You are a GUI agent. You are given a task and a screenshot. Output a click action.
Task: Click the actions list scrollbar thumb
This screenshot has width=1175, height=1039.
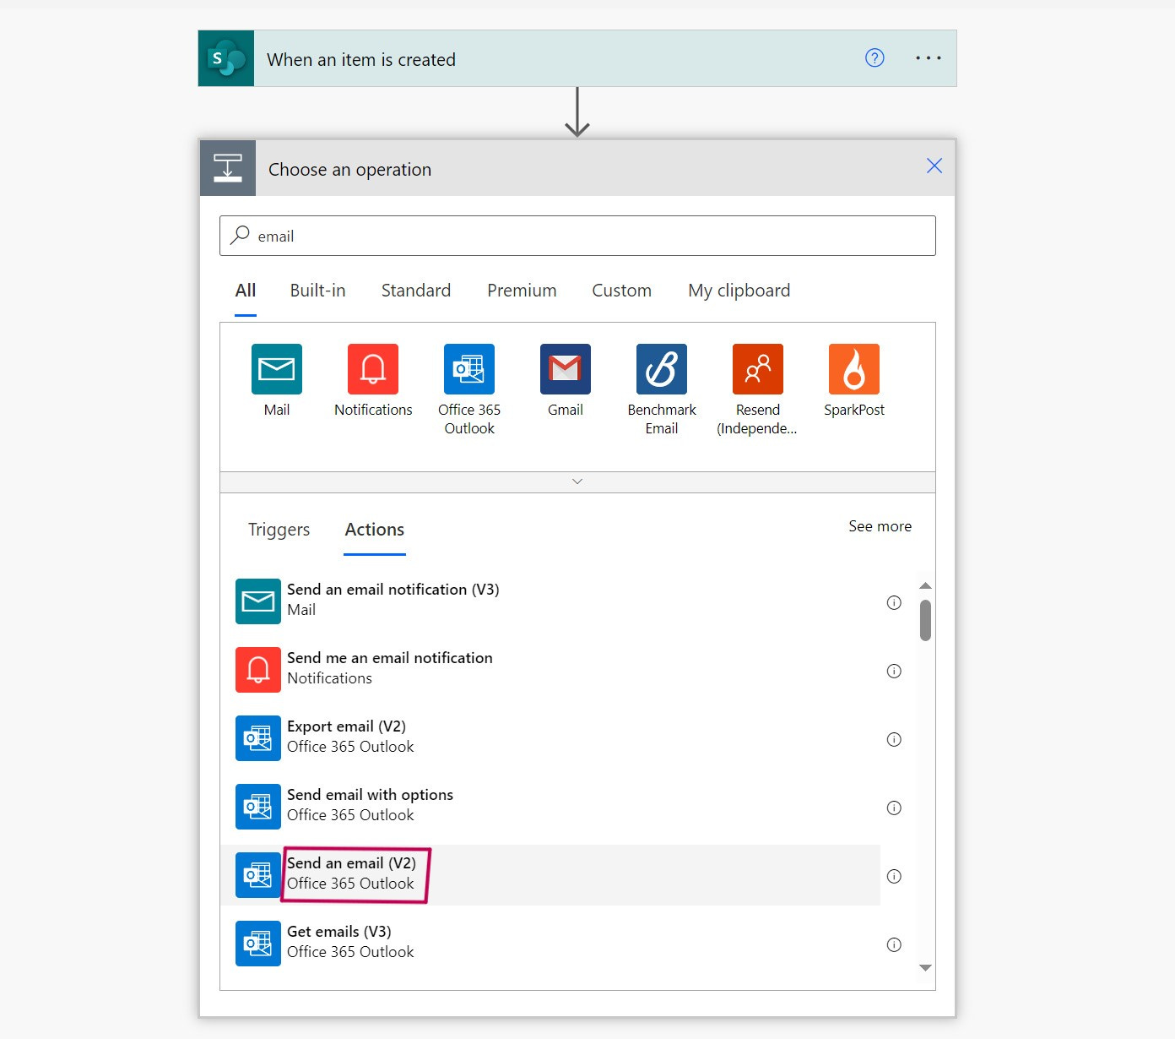click(925, 620)
